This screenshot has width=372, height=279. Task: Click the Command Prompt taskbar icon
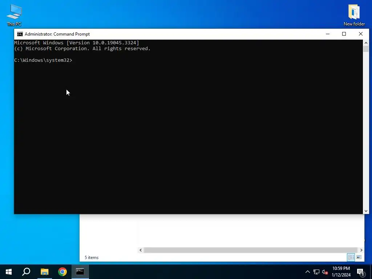tap(80, 272)
